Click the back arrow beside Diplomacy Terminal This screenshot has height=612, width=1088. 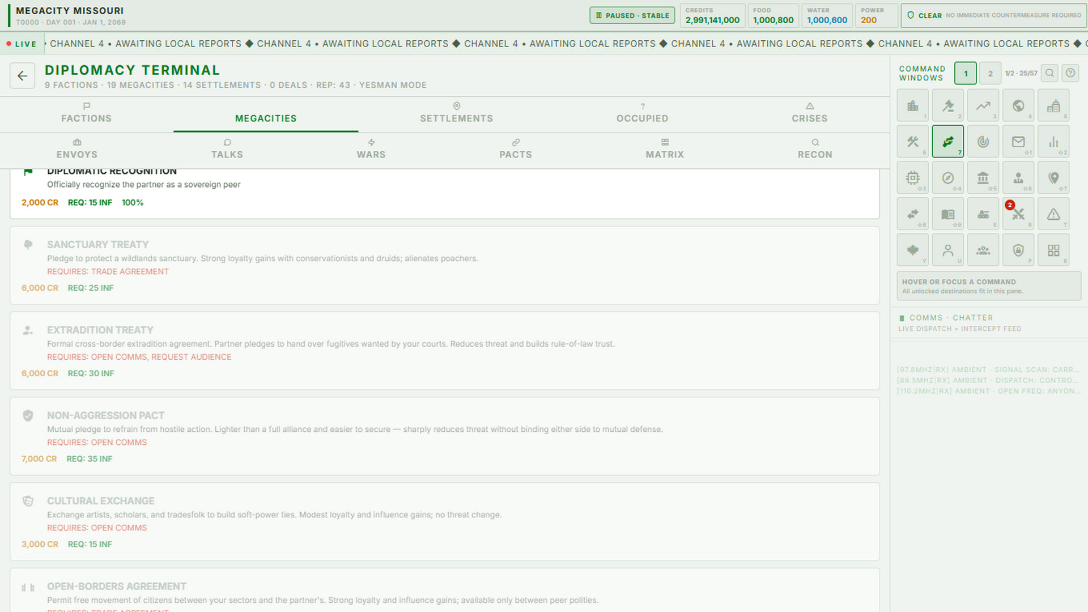[22, 75]
